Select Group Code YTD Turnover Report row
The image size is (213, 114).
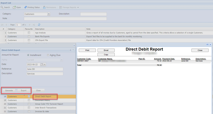pyautogui.click(x=49, y=104)
